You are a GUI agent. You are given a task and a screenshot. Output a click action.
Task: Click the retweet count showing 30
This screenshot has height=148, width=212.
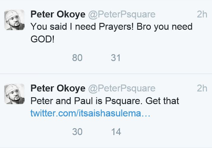77,132
